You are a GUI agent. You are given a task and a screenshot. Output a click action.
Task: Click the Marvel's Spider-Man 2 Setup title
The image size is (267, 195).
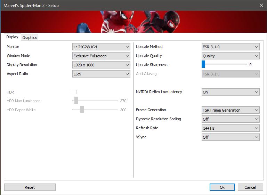(x=31, y=6)
